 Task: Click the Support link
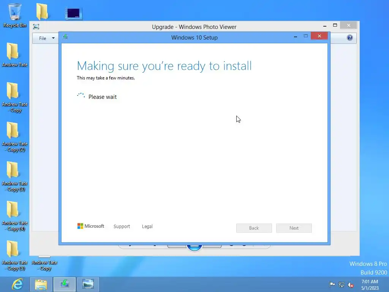[x=122, y=227]
